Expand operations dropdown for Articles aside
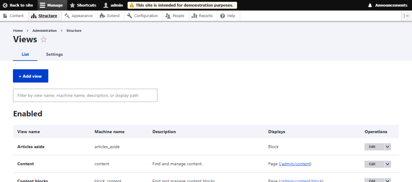The width and height of the screenshot is (412, 182). click(387, 147)
